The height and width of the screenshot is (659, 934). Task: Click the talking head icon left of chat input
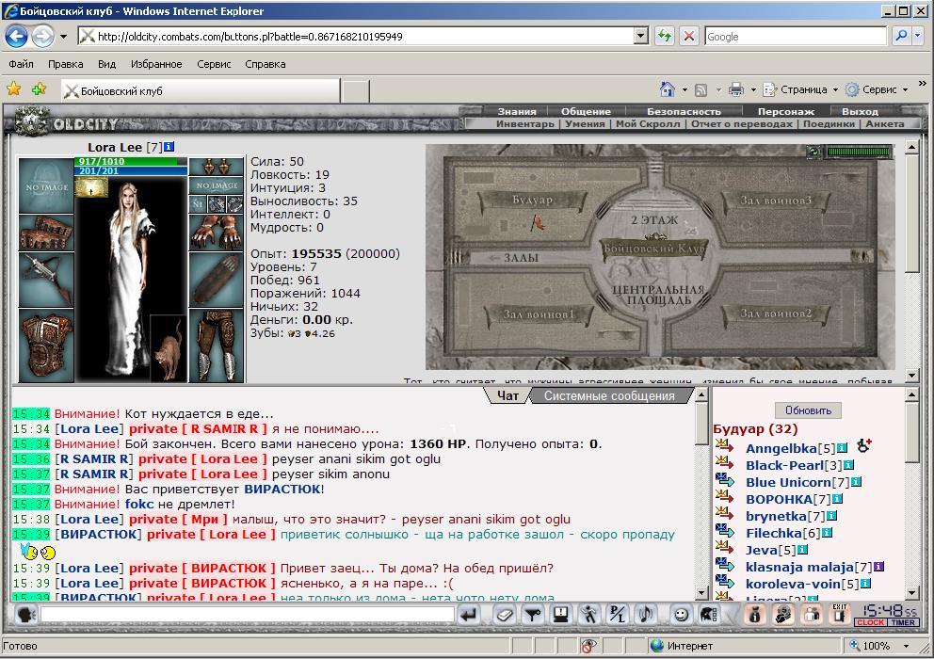(25, 614)
